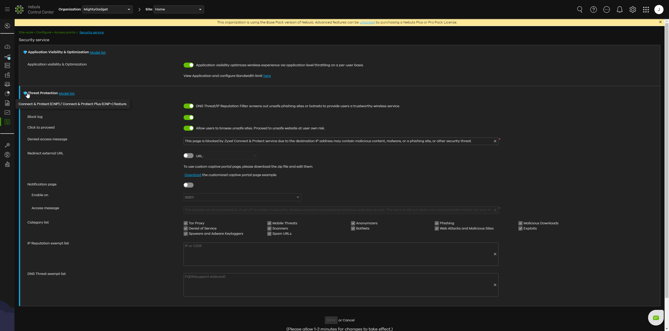Open the Site Home dropdown
The width and height of the screenshot is (669, 331).
(x=179, y=9)
